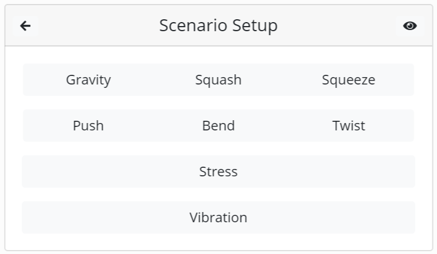Select the Twist scenario
This screenshot has height=254, width=437.
pos(348,126)
